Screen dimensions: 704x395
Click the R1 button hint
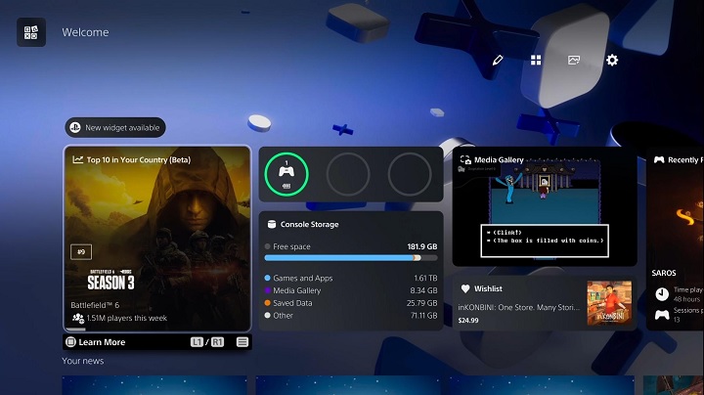coord(217,342)
